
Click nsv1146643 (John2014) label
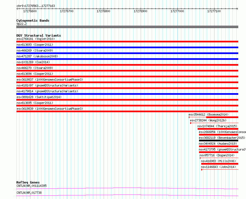click(x=218, y=167)
